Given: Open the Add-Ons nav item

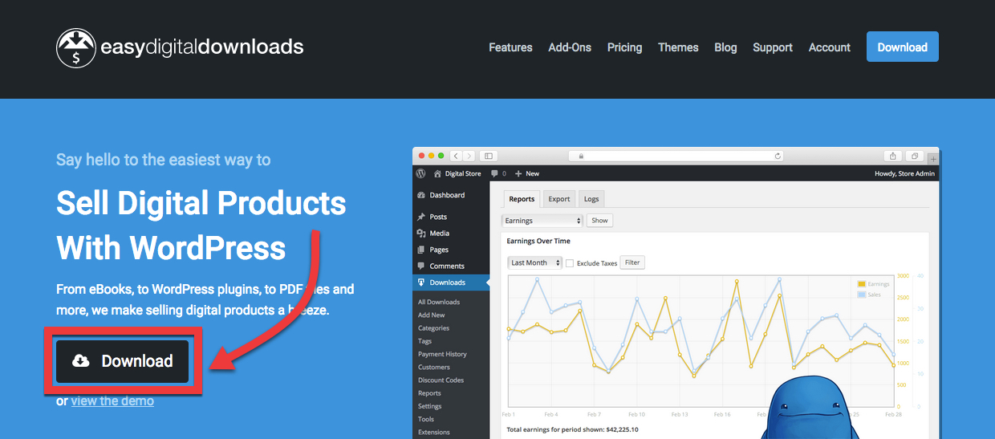Looking at the screenshot, I should click(570, 47).
